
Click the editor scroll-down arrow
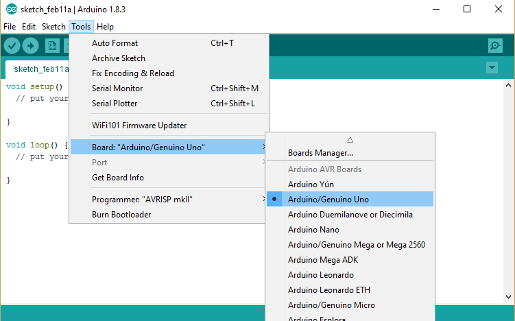[x=508, y=297]
